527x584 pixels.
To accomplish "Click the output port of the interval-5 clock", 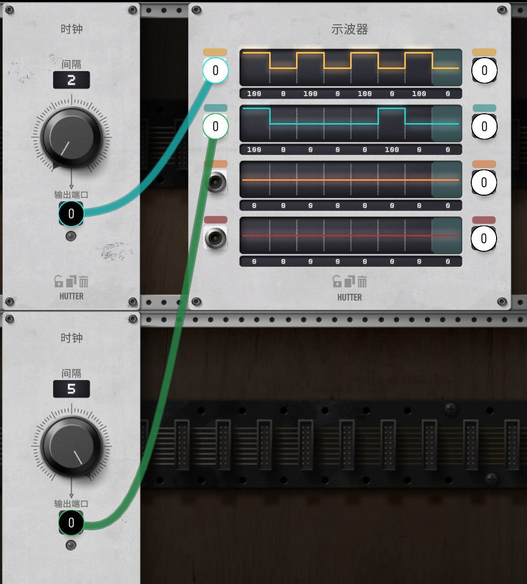I will [71, 523].
